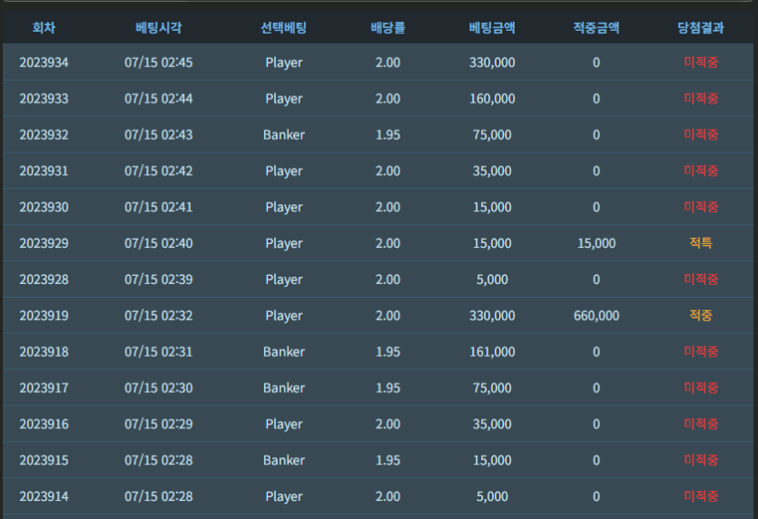Click winning amount 0 in row 2023934
Viewport: 758px width, 519px height.
(596, 63)
